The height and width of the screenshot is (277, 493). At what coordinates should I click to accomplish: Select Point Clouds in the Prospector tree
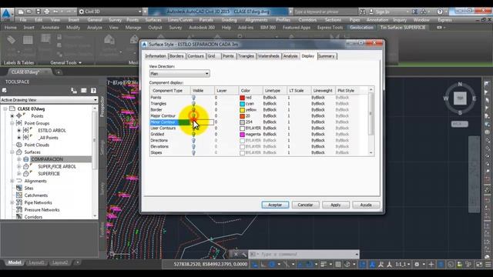36,145
